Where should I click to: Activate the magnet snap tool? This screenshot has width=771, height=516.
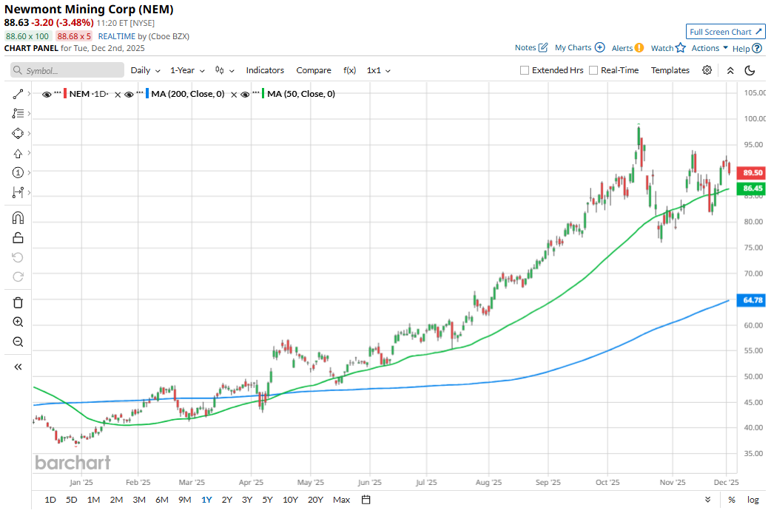(18, 218)
